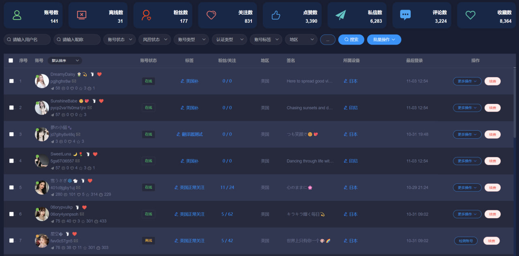Image resolution: width=519 pixels, height=256 pixels.
Task: Click mail icon next to pgjhgfnr8w
Action: [74, 81]
